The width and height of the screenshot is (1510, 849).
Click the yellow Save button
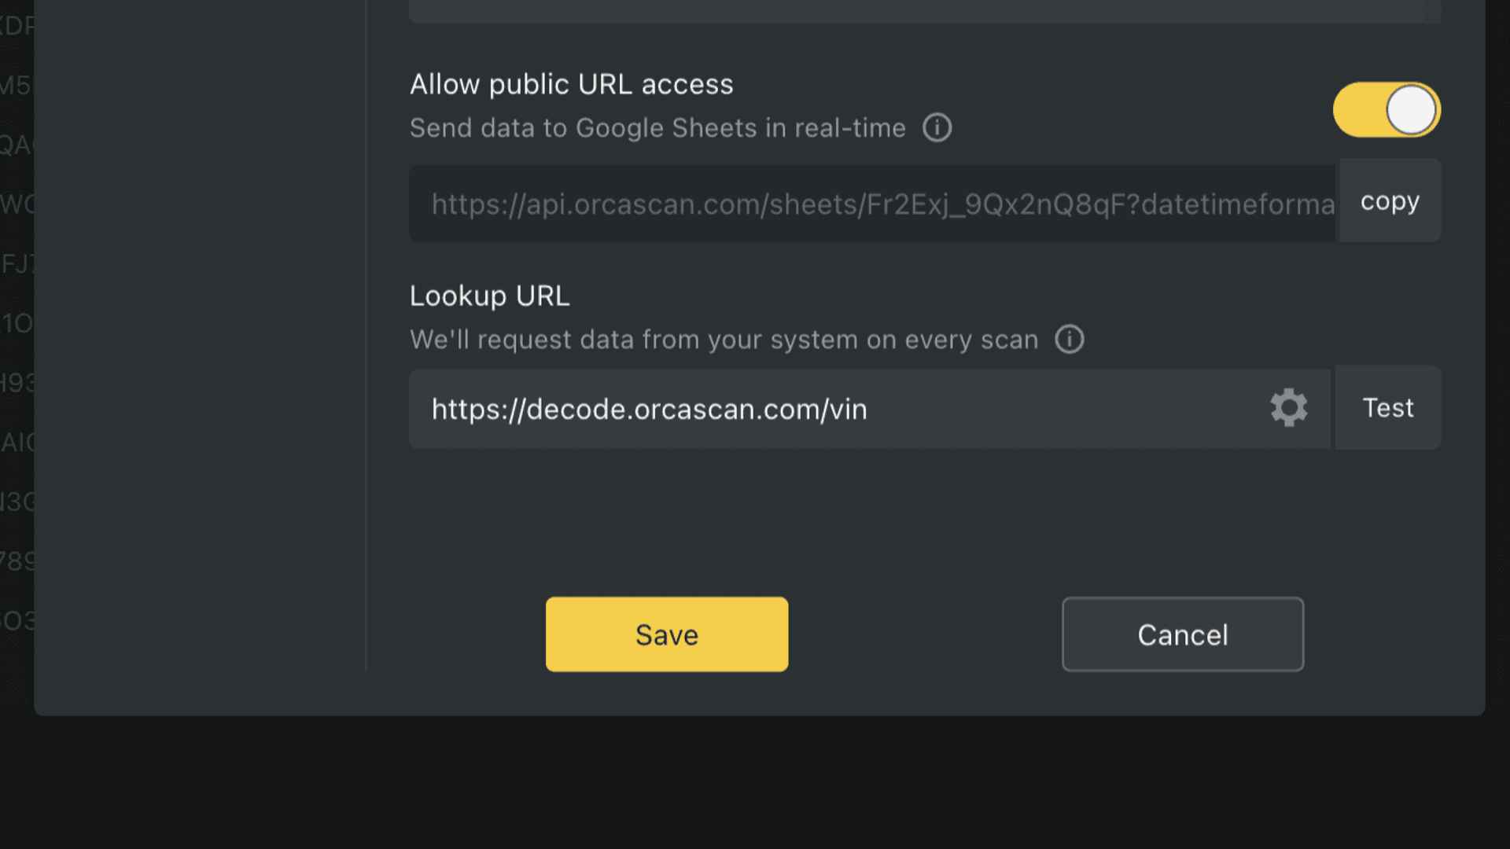coord(666,634)
